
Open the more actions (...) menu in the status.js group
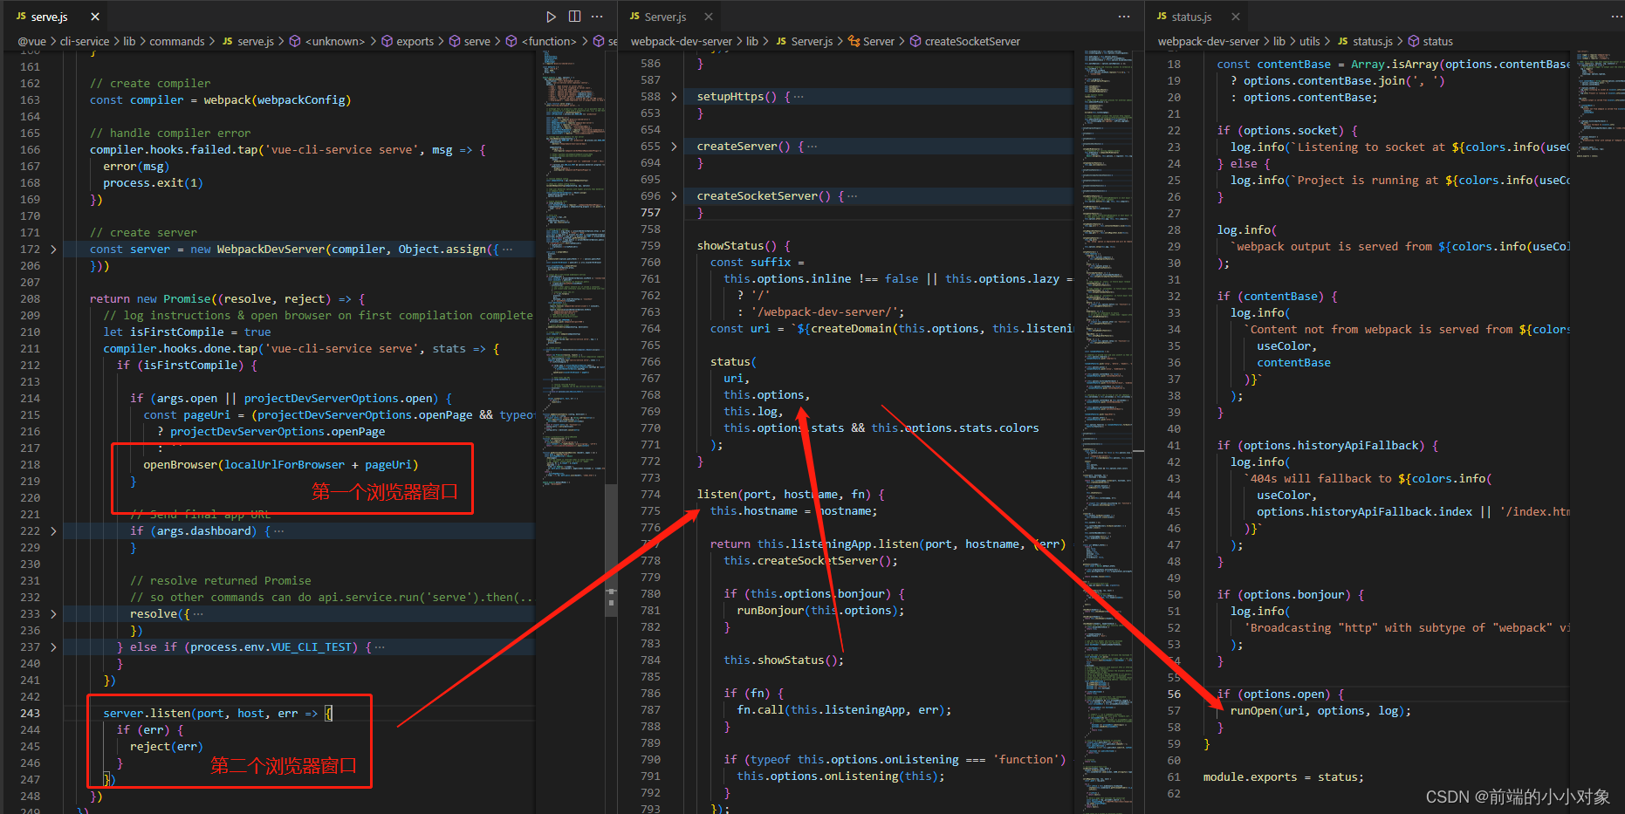point(1617,16)
